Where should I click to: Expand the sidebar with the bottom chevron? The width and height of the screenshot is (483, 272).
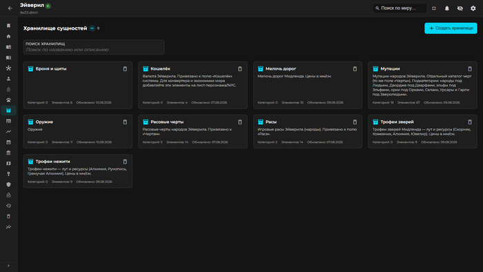8,266
